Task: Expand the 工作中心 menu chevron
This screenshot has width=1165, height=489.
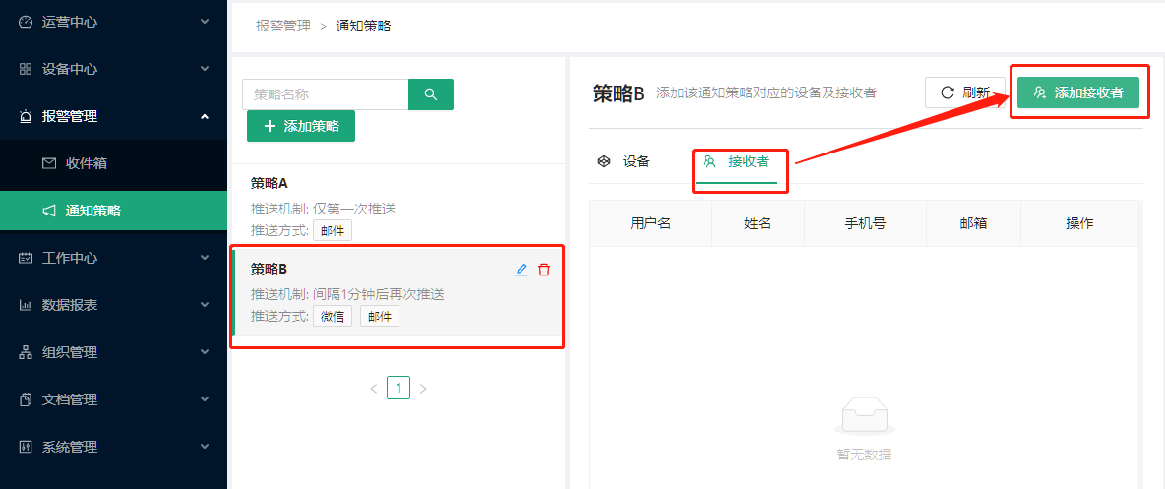Action: [205, 258]
